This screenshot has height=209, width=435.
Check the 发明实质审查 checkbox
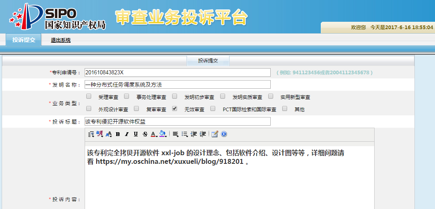[223, 96]
